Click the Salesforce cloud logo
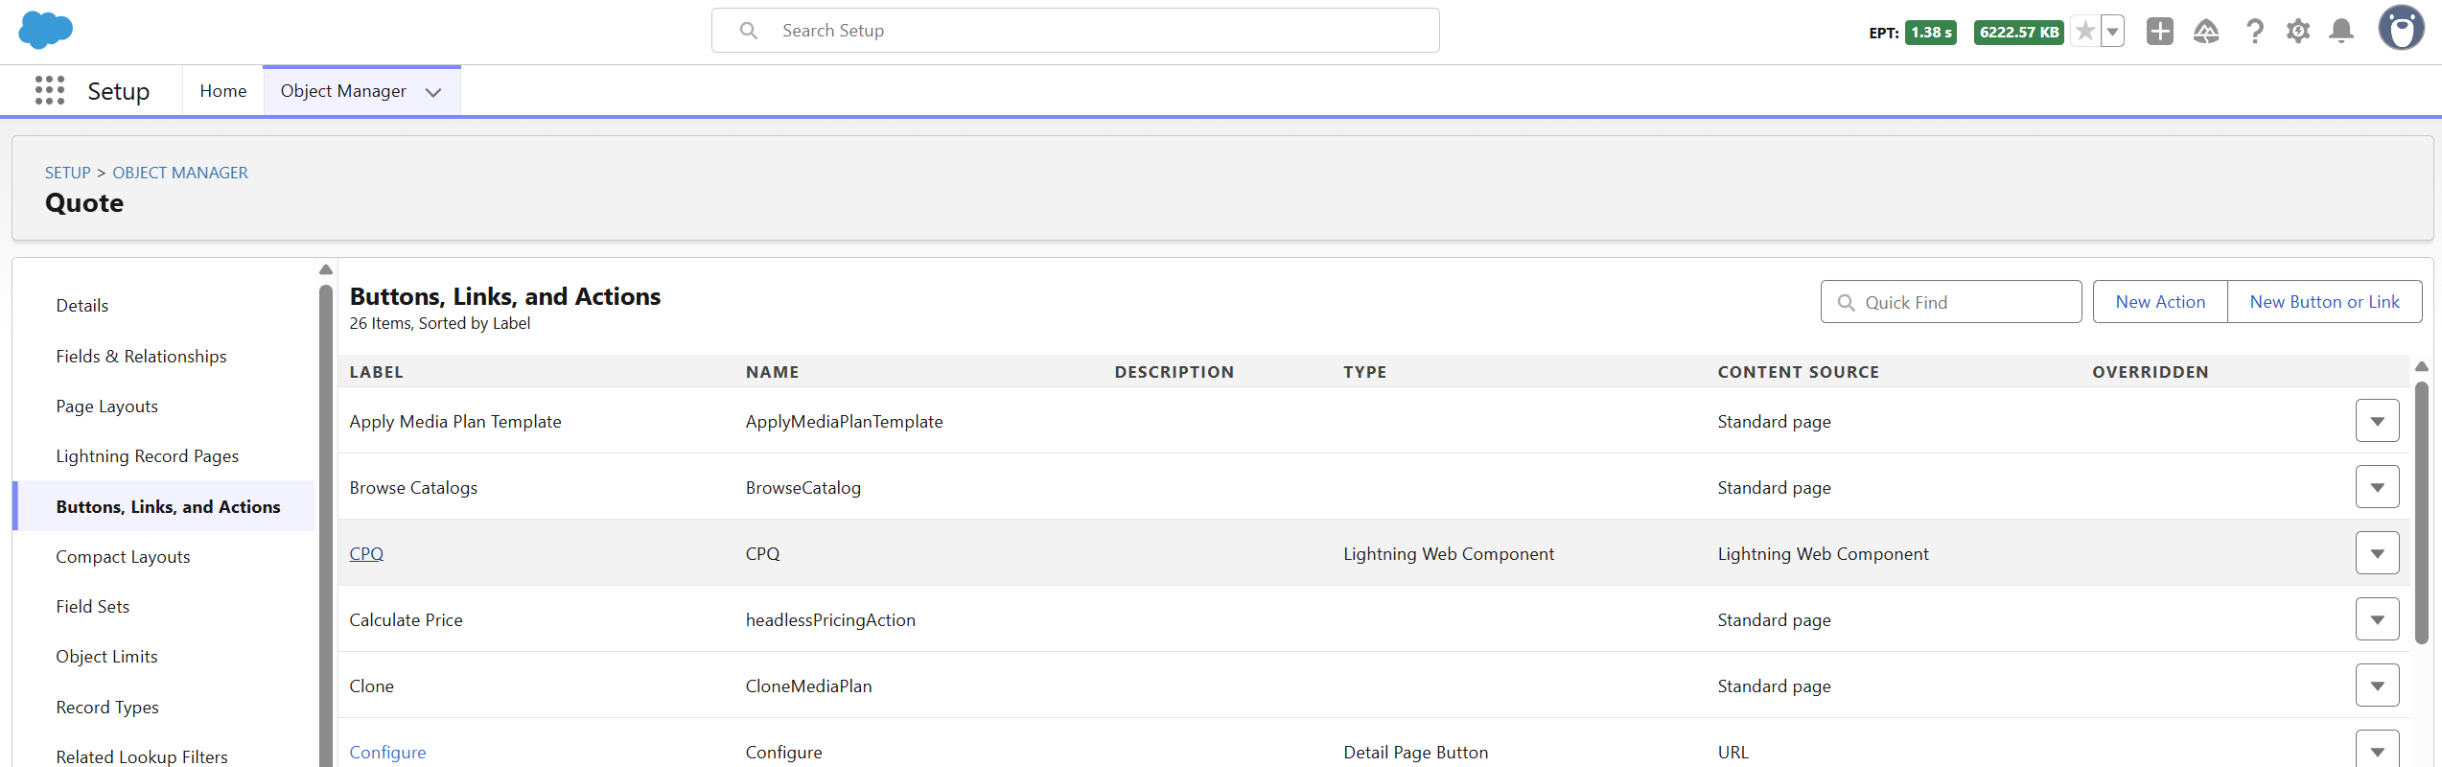Image resolution: width=2442 pixels, height=767 pixels. 45,31
